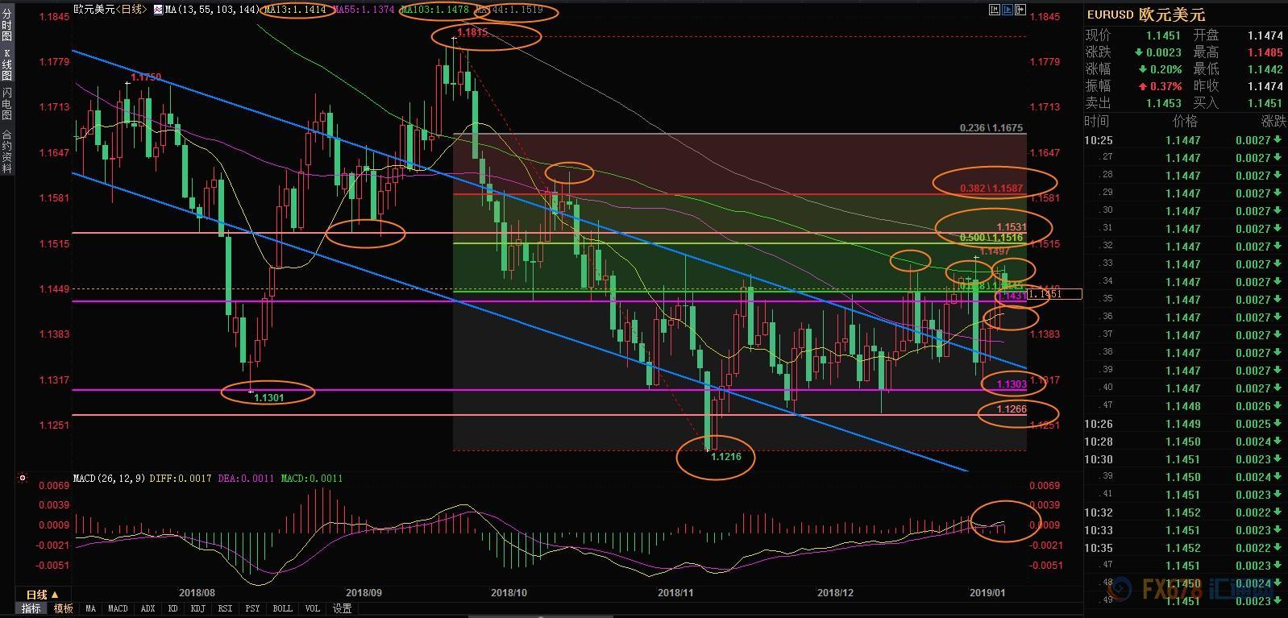Click the 振幅 value 0.37%
Screen dimensions: 1288x618
click(1166, 86)
